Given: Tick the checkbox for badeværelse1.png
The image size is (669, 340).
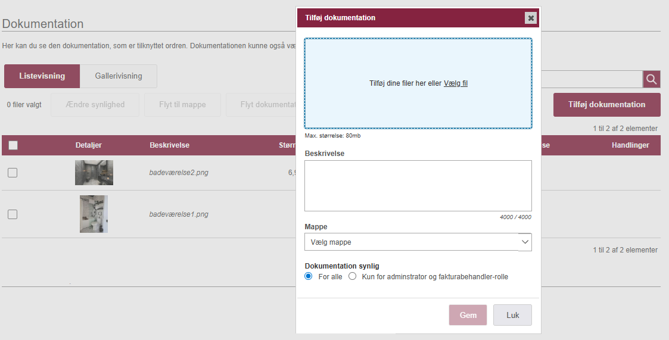Looking at the screenshot, I should (x=13, y=214).
